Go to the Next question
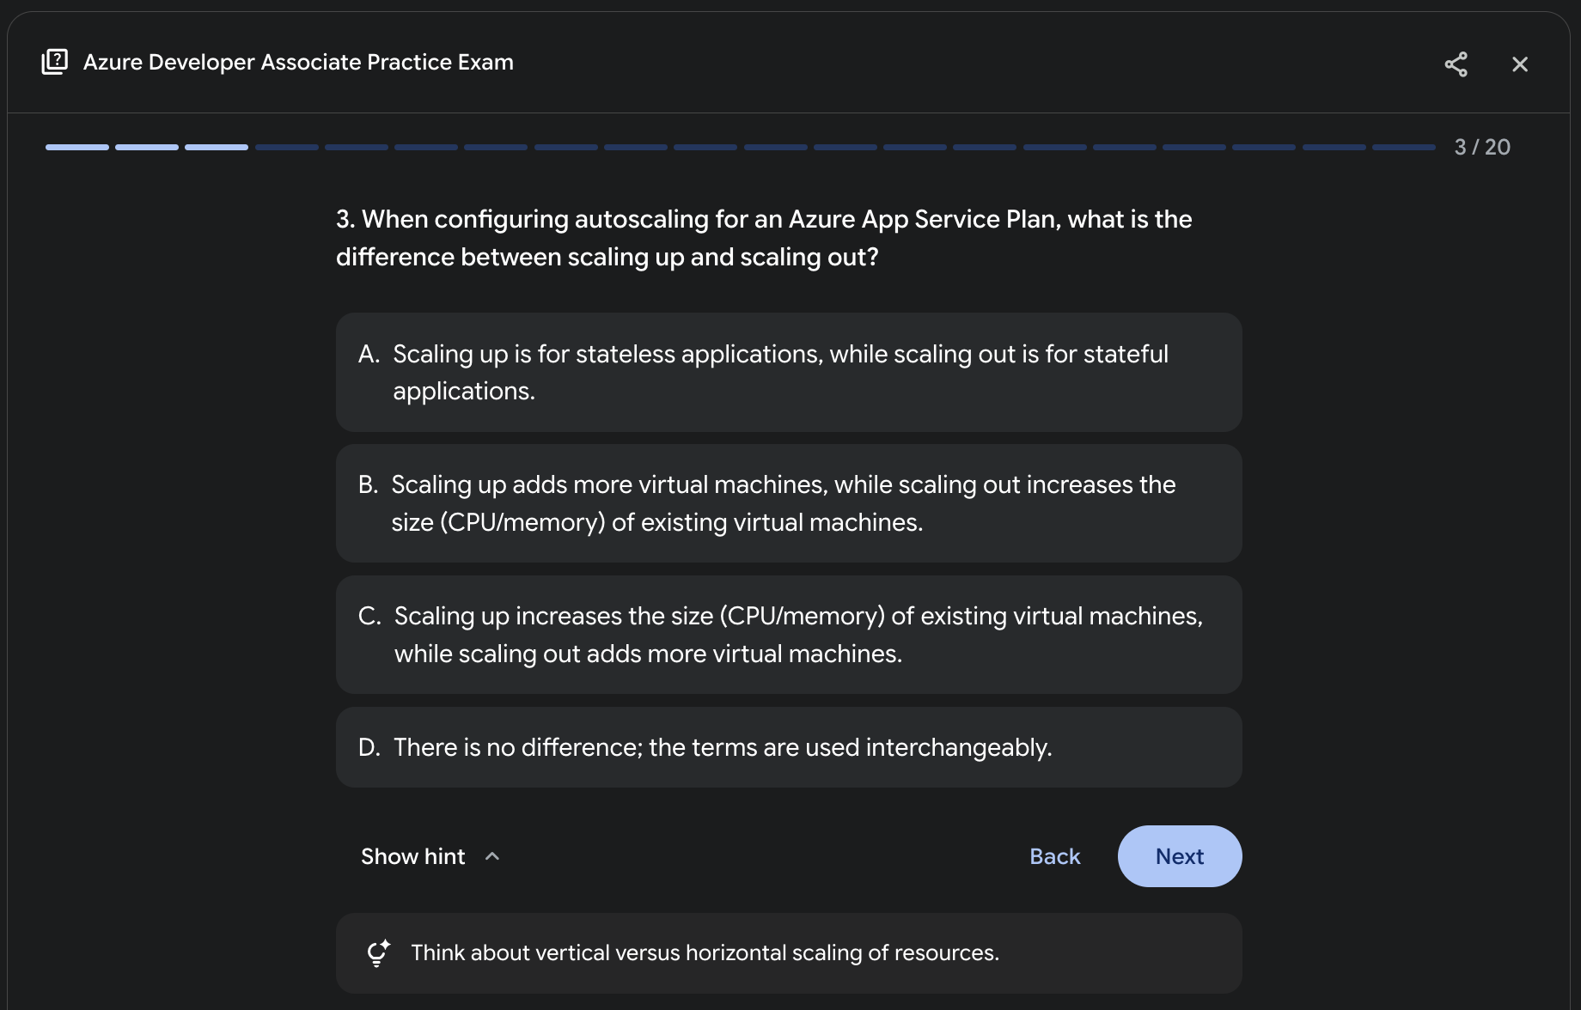The image size is (1581, 1010). (1179, 856)
